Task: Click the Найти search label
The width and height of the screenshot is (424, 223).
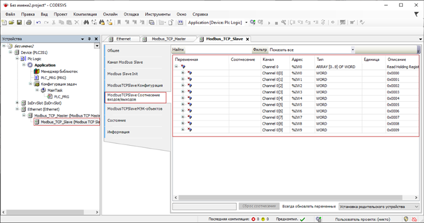Action: 178,49
